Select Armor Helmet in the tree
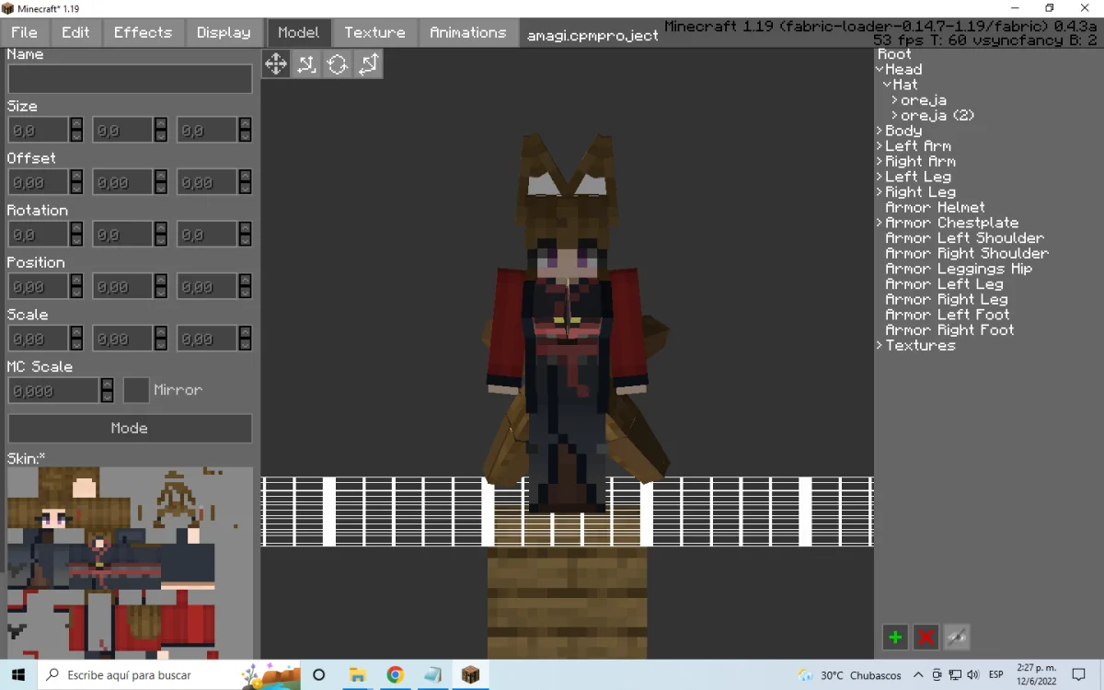This screenshot has width=1104, height=690. [935, 208]
